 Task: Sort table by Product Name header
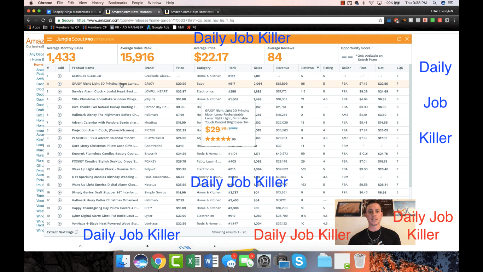point(83,68)
